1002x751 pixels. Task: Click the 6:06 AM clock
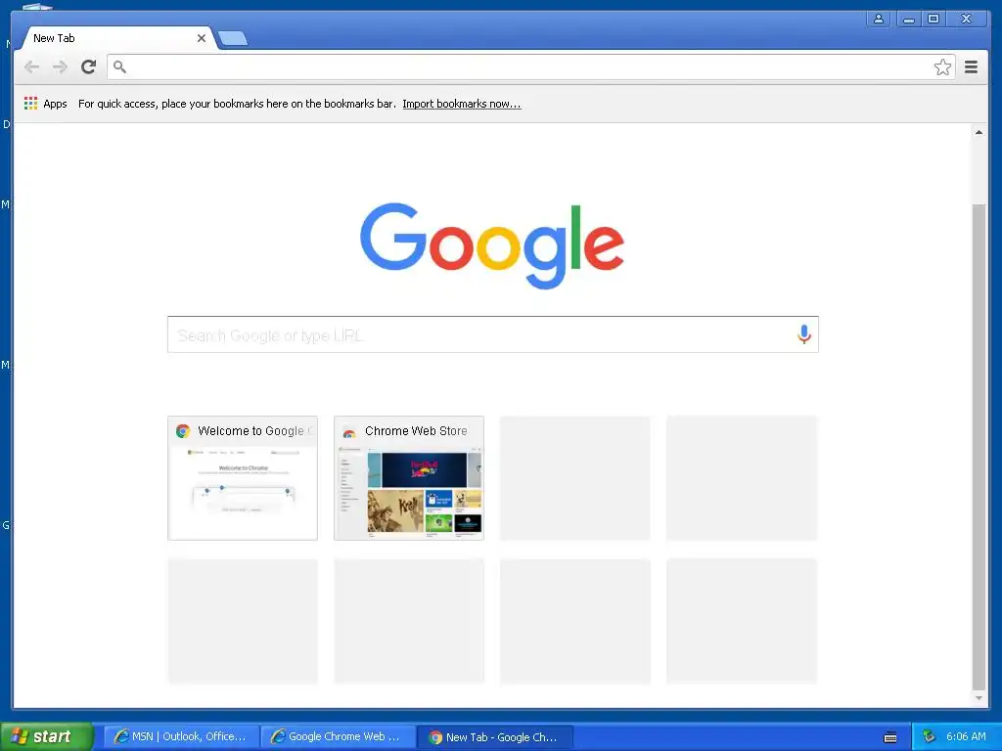click(x=966, y=737)
